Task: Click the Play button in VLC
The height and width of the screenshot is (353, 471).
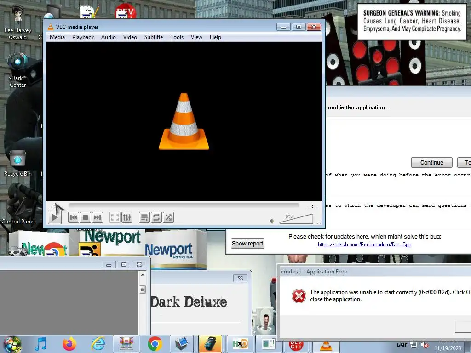Action: 55,217
